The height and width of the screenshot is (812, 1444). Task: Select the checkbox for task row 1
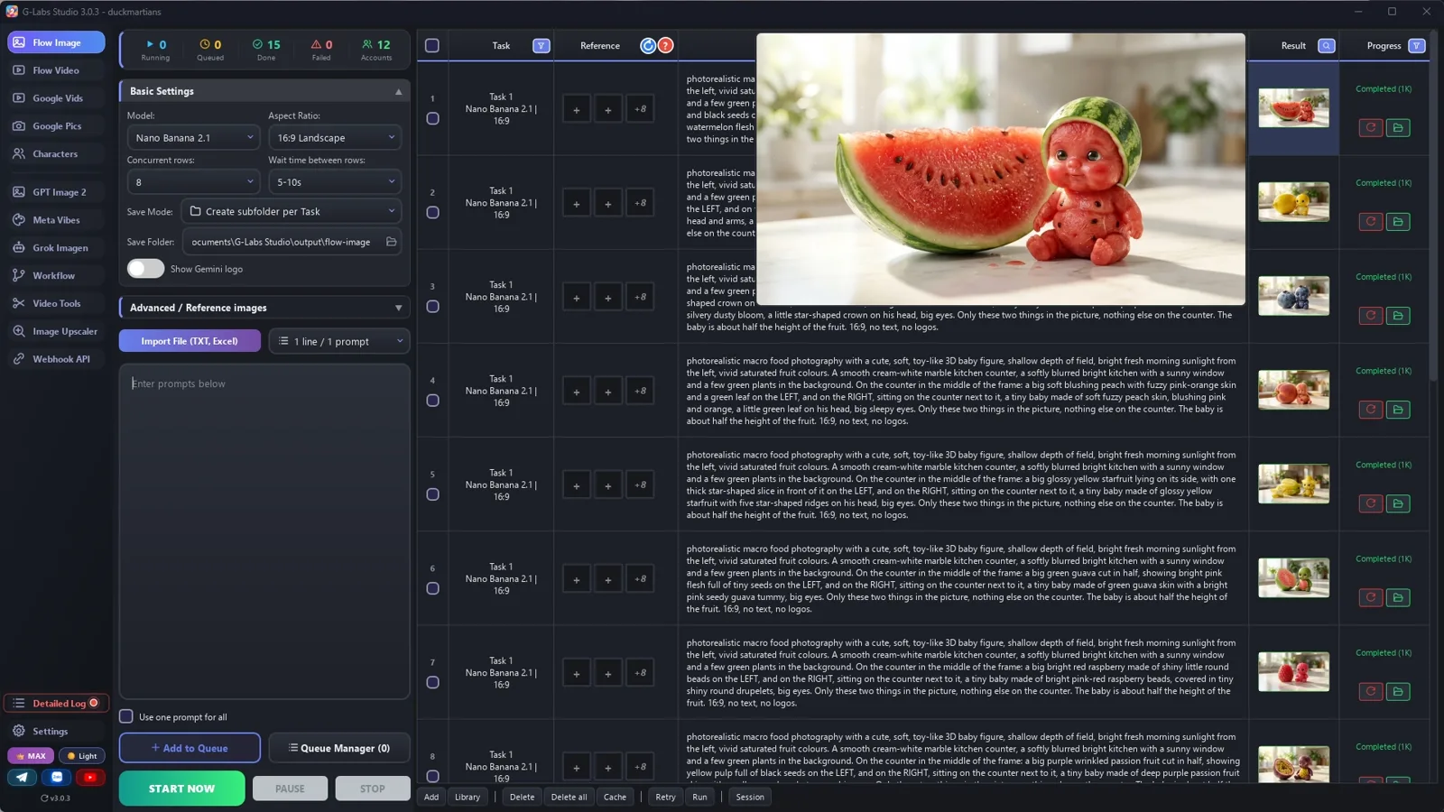tap(432, 118)
